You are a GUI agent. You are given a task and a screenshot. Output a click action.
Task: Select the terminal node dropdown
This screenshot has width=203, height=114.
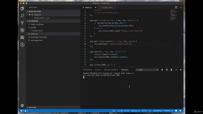[147, 70]
